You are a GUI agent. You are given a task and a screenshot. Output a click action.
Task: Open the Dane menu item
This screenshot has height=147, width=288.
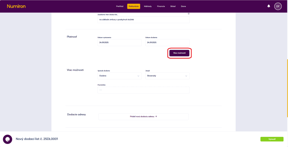183,6
